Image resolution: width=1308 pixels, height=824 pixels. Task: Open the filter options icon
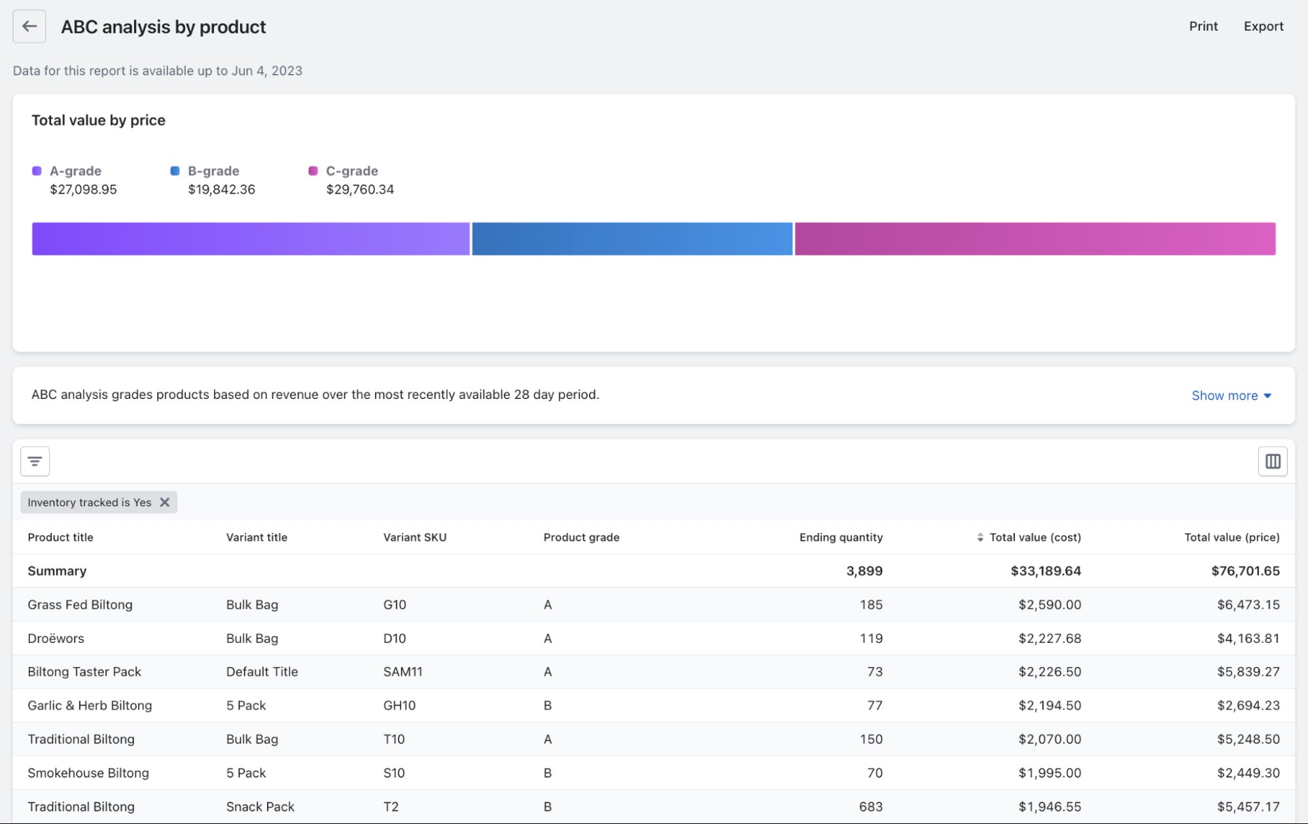[x=35, y=461]
